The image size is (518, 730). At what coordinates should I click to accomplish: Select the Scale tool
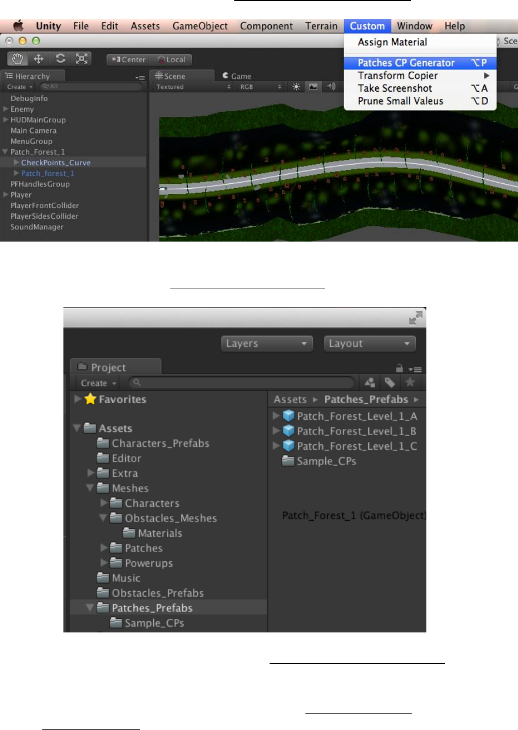click(80, 59)
